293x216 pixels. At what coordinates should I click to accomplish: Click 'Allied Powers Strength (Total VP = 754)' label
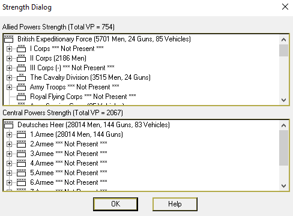tap(58, 27)
